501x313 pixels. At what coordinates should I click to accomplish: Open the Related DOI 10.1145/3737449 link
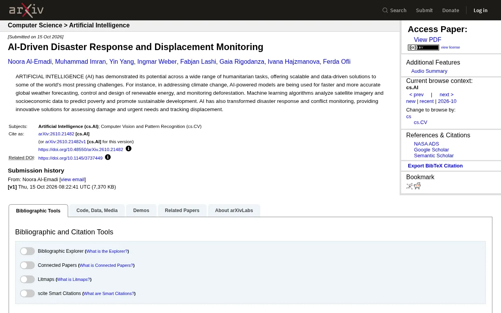[70, 158]
